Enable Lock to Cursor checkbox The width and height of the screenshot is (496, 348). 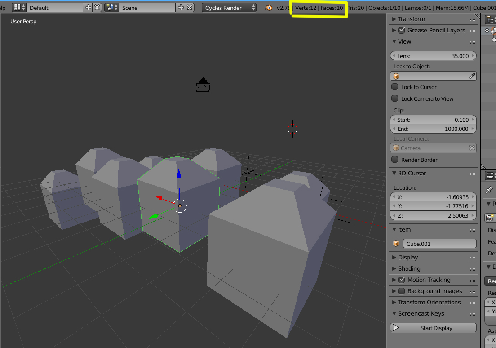[395, 87]
